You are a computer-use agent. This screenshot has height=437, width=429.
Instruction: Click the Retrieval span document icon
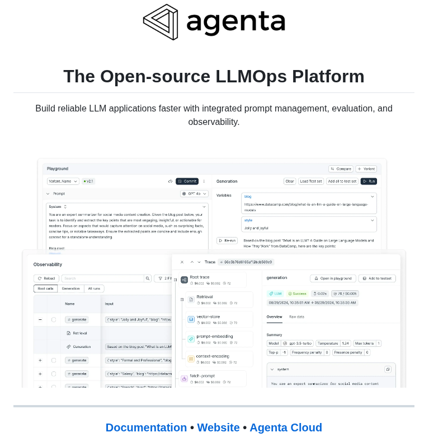pyautogui.click(x=191, y=300)
